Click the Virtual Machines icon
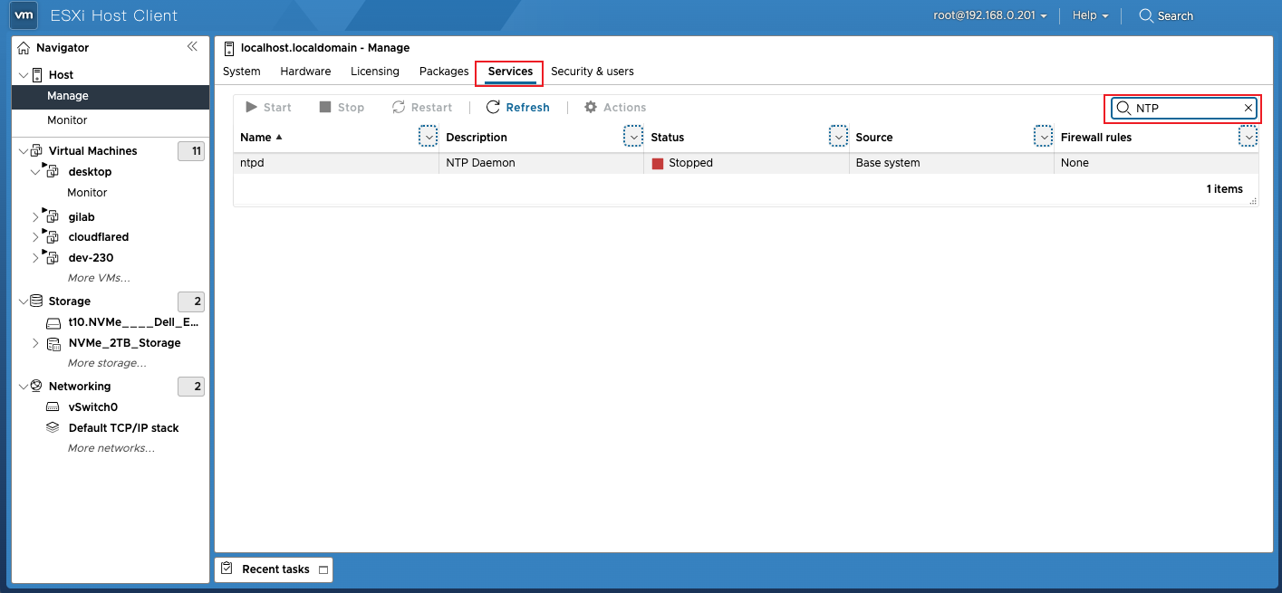 click(37, 151)
